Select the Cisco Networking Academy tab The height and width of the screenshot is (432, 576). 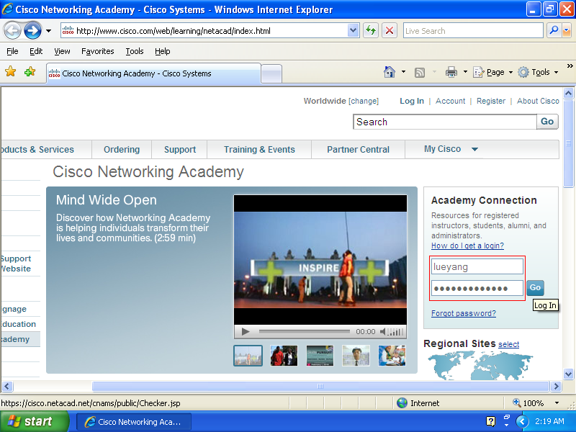(x=153, y=73)
